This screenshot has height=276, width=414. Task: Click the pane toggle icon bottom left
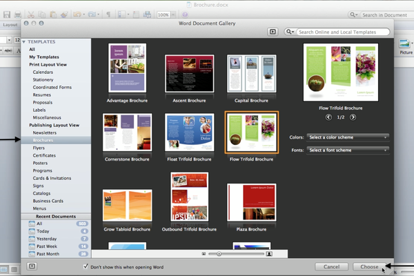coord(32,266)
